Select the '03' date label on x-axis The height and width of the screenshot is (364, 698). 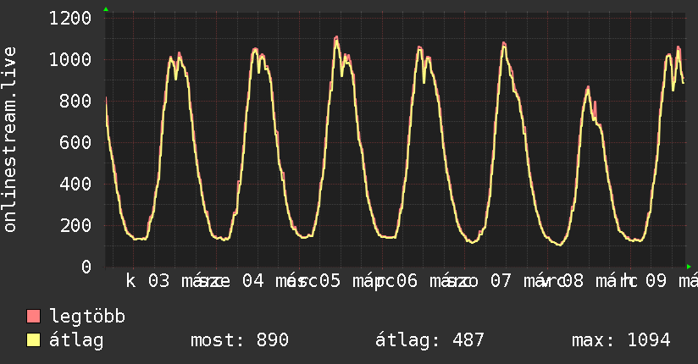click(158, 281)
